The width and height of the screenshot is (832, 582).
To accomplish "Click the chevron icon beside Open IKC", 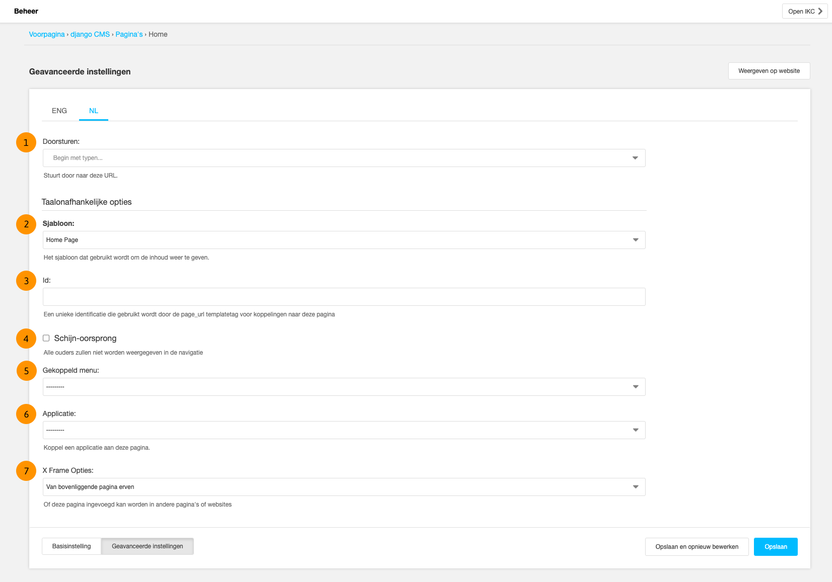I will (x=820, y=11).
